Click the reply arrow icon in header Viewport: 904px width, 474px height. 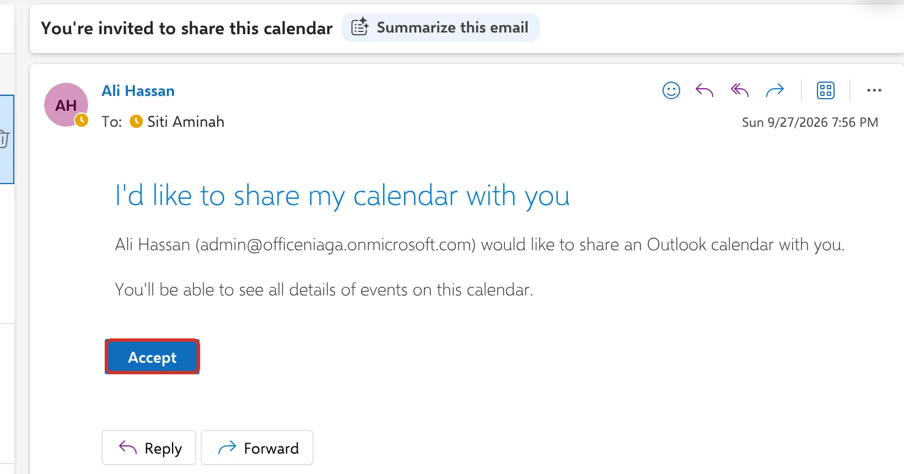tap(704, 90)
